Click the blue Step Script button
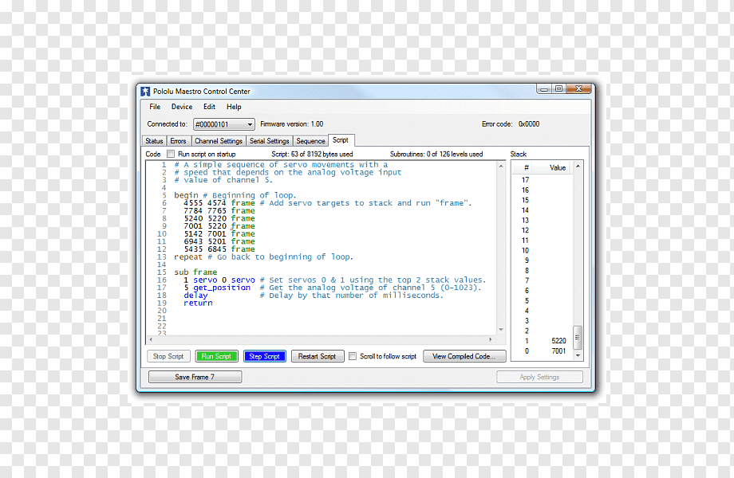Image resolution: width=734 pixels, height=478 pixels. click(265, 356)
